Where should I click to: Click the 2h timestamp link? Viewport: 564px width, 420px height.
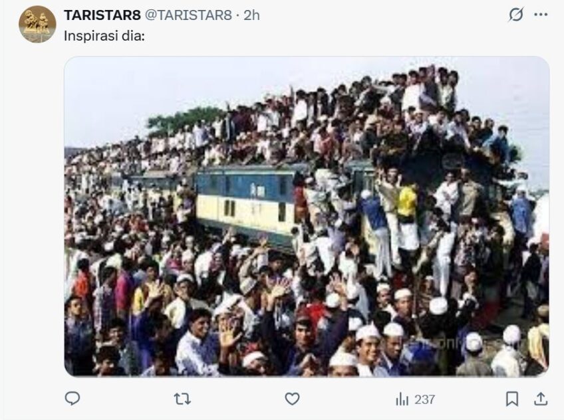[251, 15]
